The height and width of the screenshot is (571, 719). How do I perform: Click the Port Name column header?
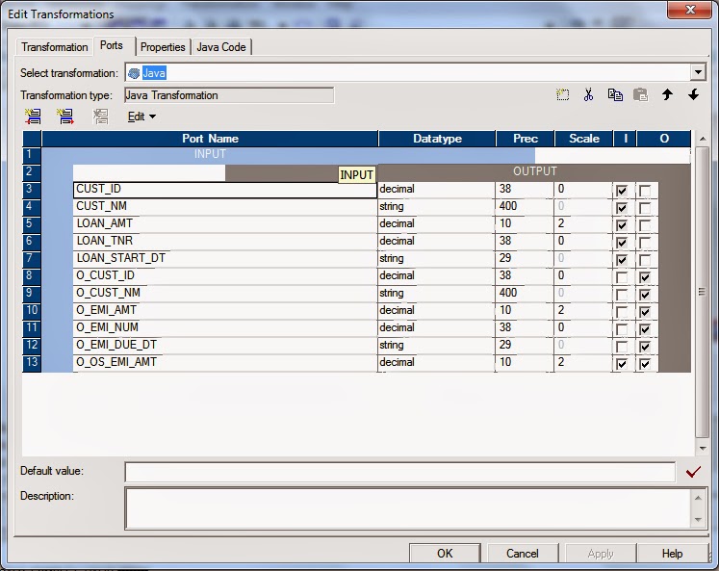210,139
